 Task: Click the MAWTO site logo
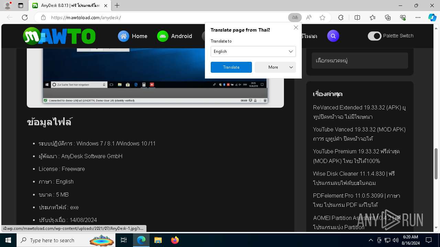pos(59,36)
